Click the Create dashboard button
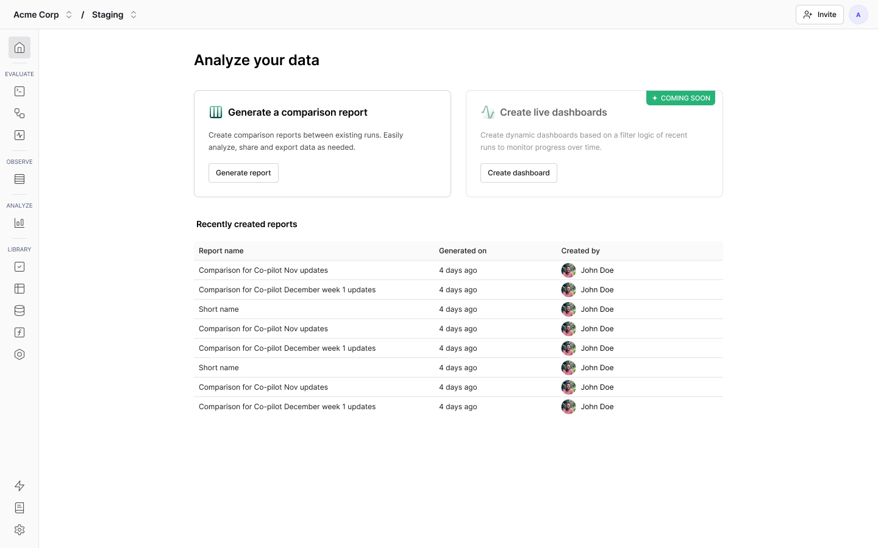878x548 pixels. point(519,173)
